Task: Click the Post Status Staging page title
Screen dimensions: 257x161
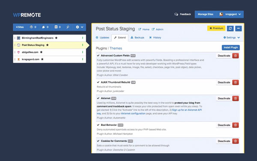Action: pyautogui.click(x=115, y=29)
